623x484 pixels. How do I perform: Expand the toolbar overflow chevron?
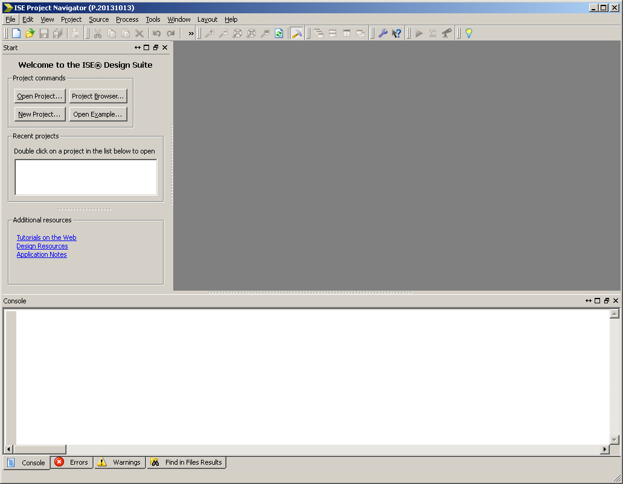(x=191, y=33)
